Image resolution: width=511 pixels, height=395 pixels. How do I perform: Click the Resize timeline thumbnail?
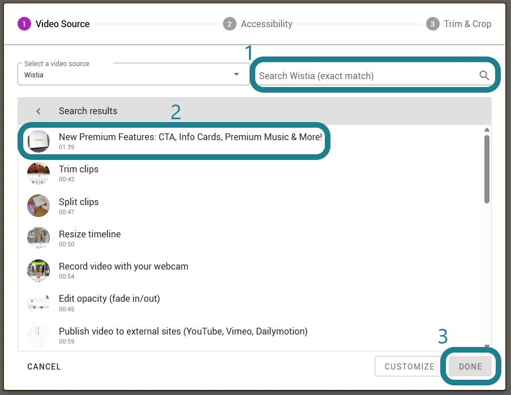pos(38,238)
